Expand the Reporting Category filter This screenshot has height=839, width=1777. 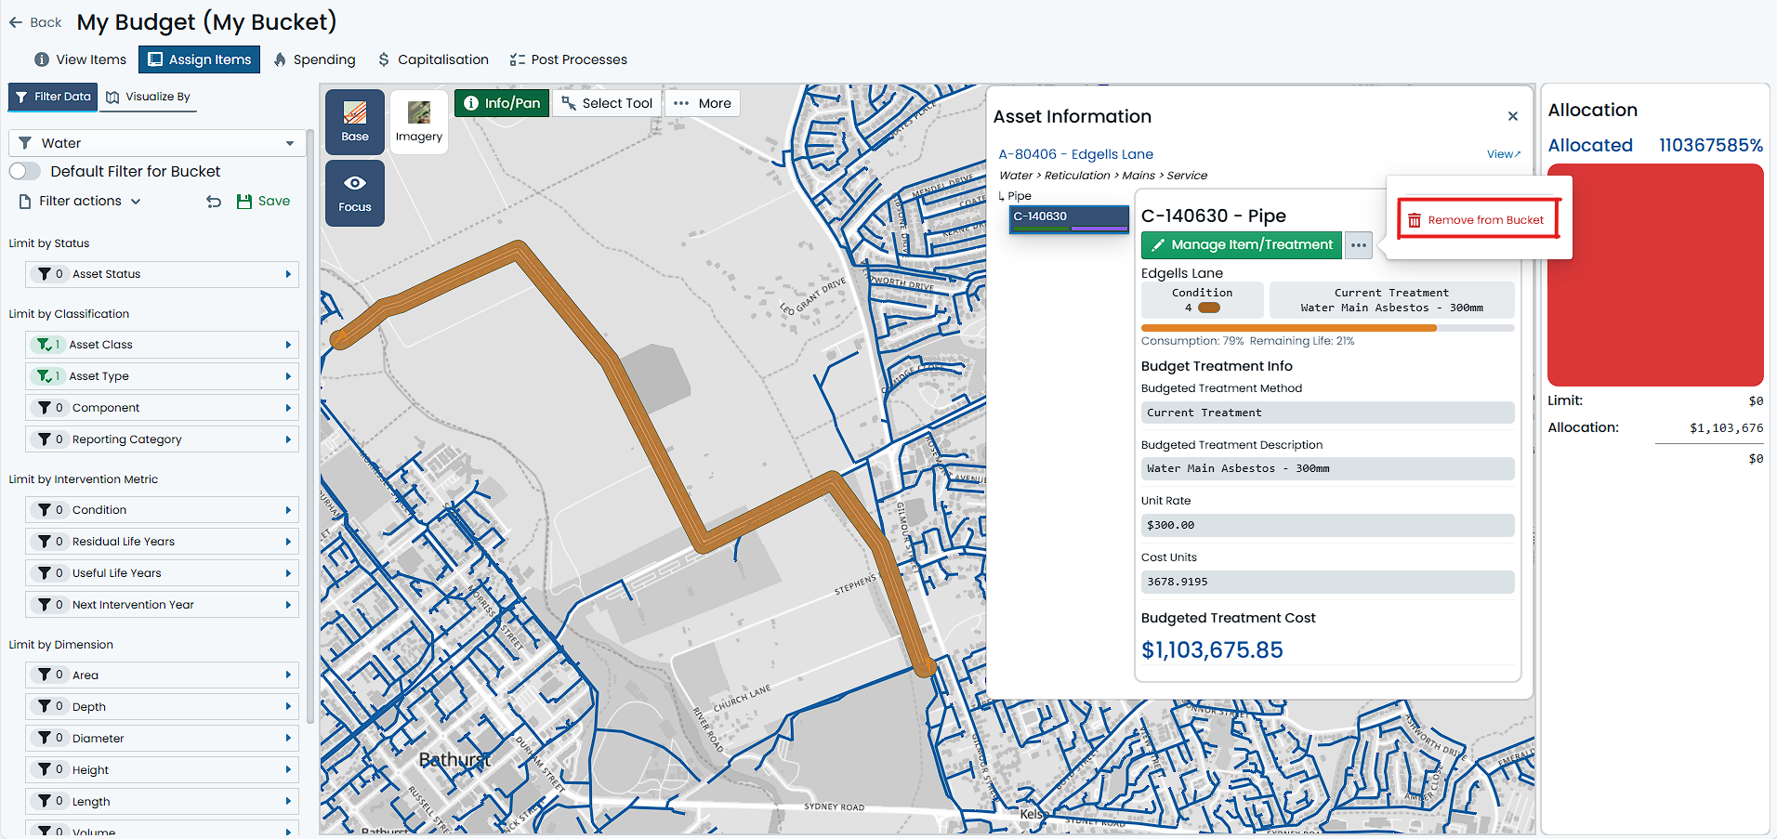[x=163, y=439]
